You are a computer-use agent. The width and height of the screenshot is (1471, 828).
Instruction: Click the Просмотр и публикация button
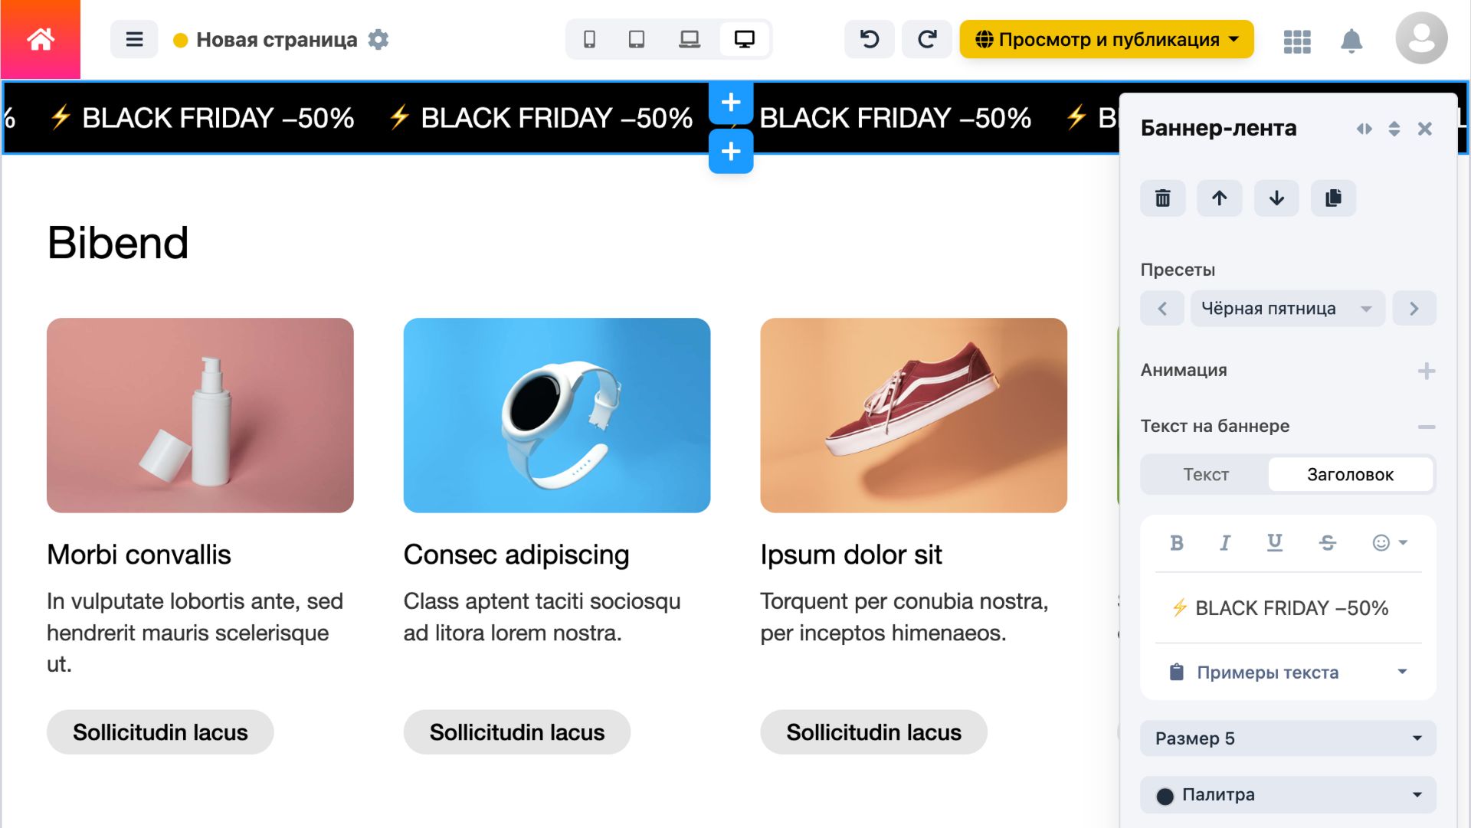pyautogui.click(x=1106, y=39)
